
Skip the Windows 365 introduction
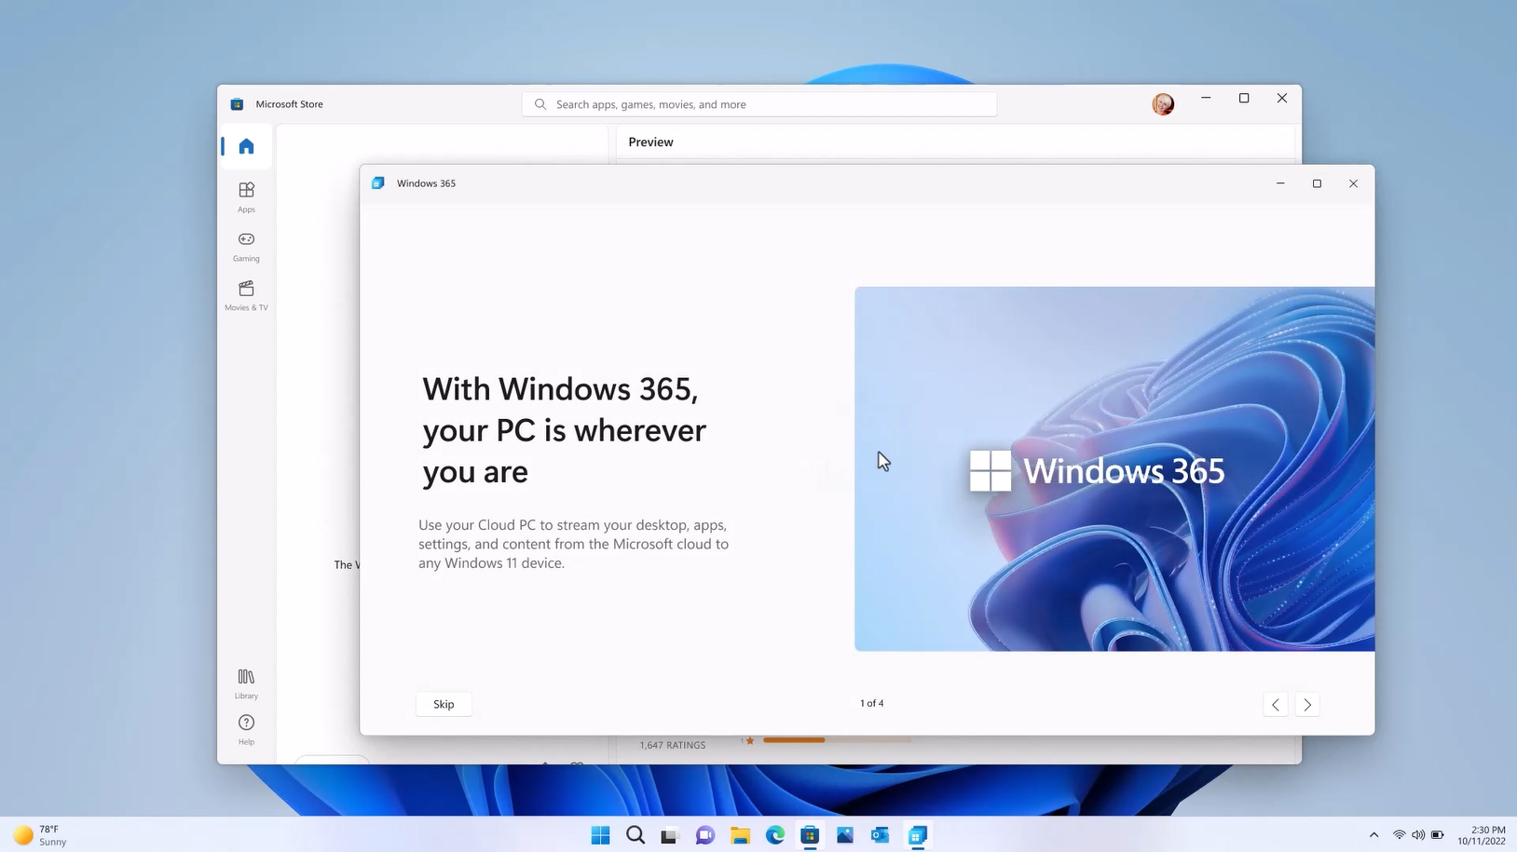click(x=444, y=704)
